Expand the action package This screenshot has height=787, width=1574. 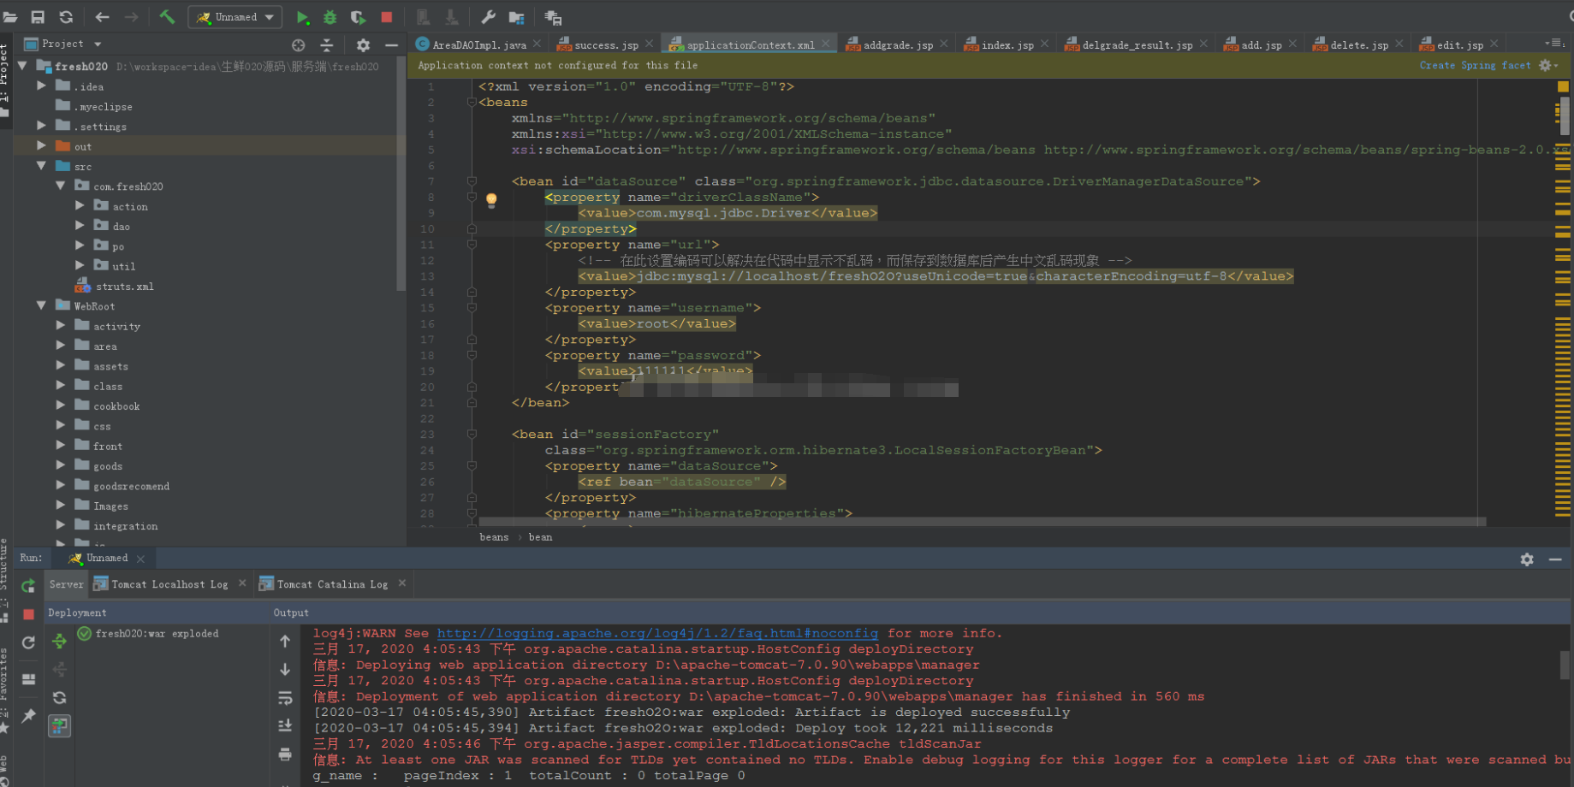(x=80, y=205)
